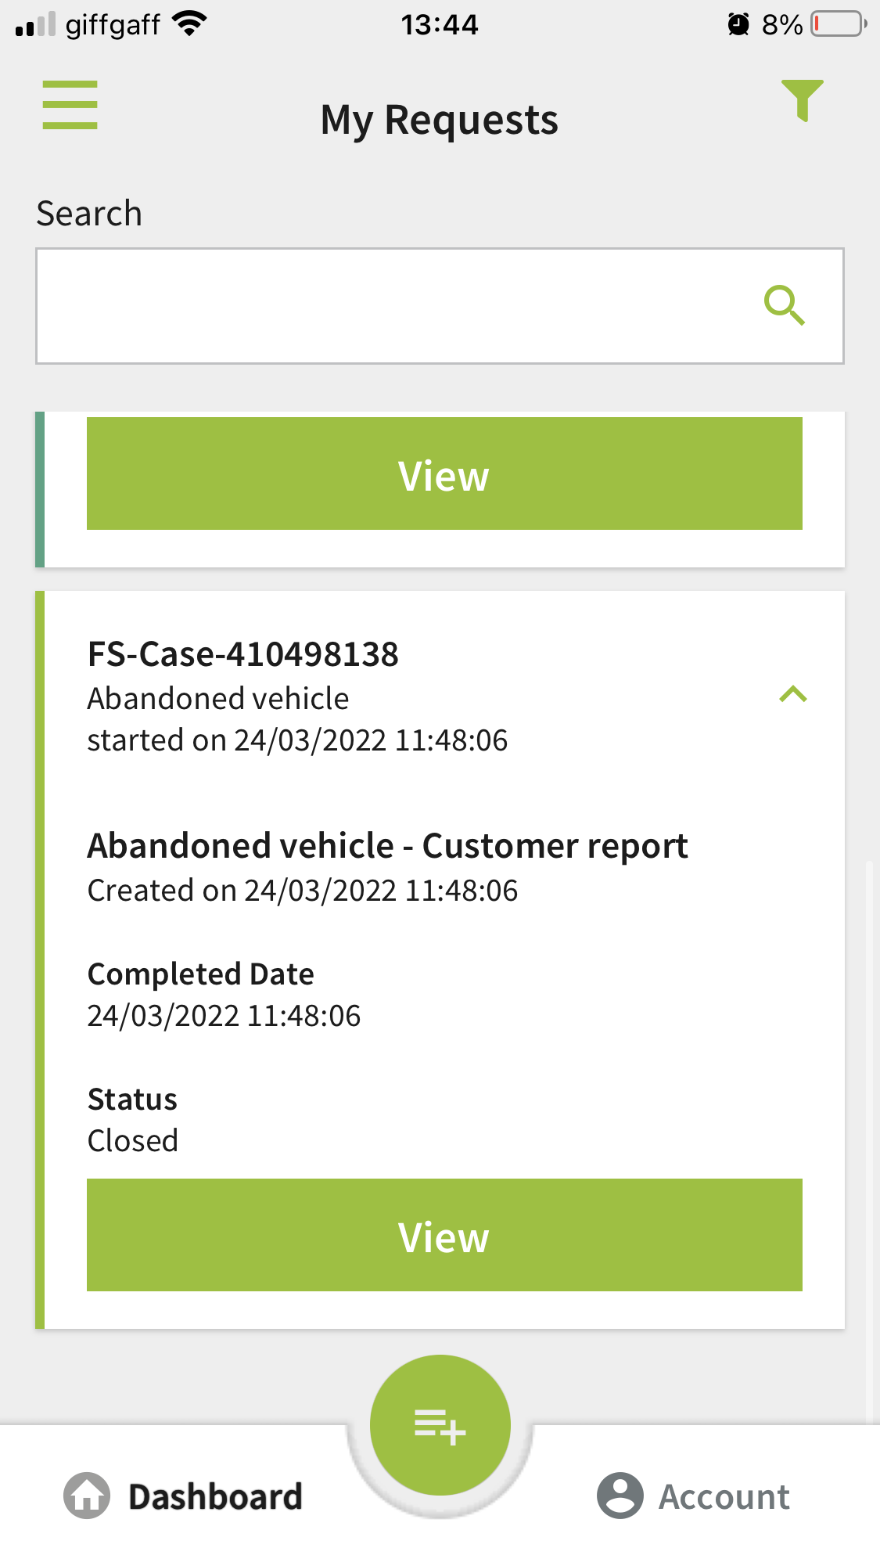Collapse the FS-Case-410498138 details chevron
Image resolution: width=880 pixels, height=1566 pixels.
pyautogui.click(x=792, y=694)
